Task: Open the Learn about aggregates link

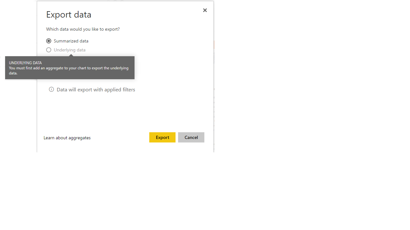Action: (67, 138)
